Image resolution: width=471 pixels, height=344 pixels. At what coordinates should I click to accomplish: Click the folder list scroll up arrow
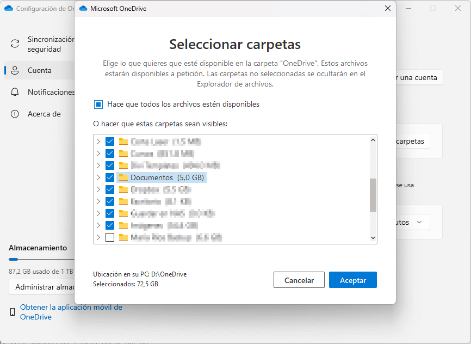(373, 140)
